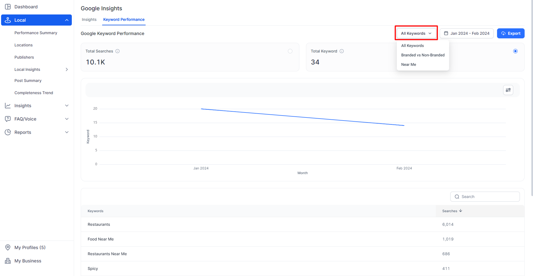This screenshot has width=533, height=276.
Task: Open My Profiles (5)
Action: coord(30,247)
